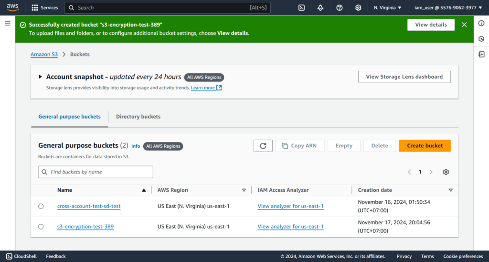This screenshot has width=489, height=262.
Task: Select the s3-encryption-test-389 bucket radio button
Action: pos(41,227)
